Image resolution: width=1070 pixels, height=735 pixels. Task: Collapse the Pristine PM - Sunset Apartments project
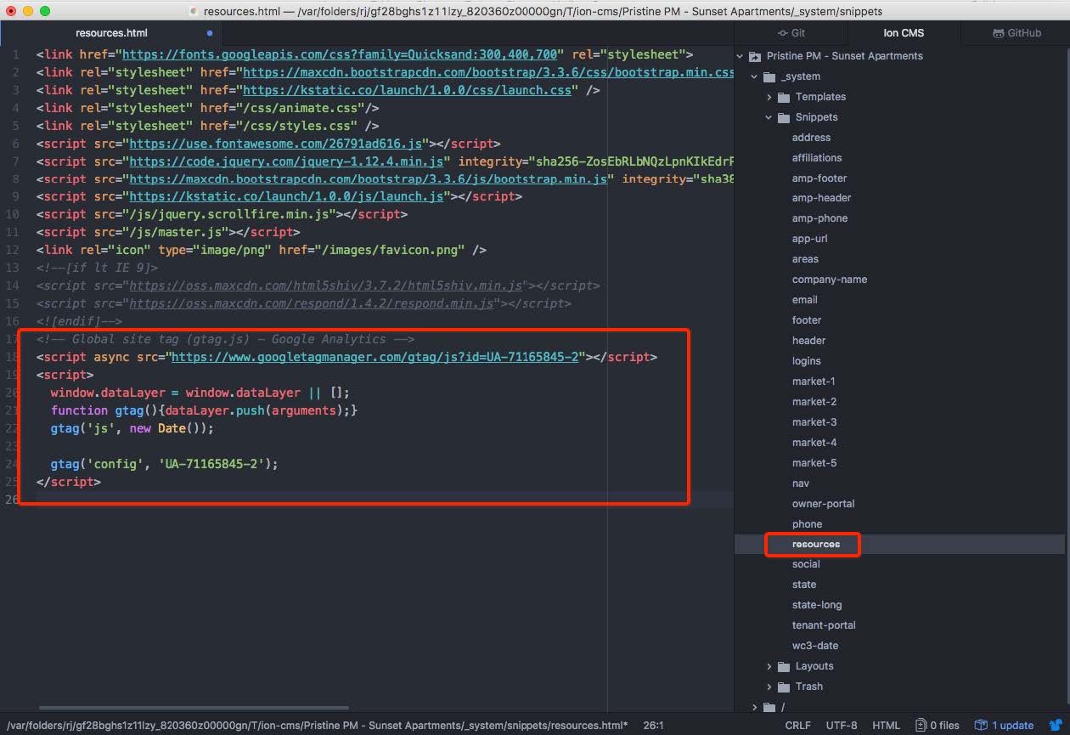point(740,56)
